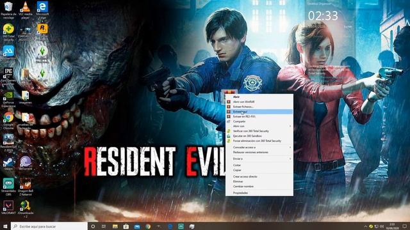The width and height of the screenshot is (410, 230).
Task: Launch VALORANT from the desktop
Action: [8, 207]
